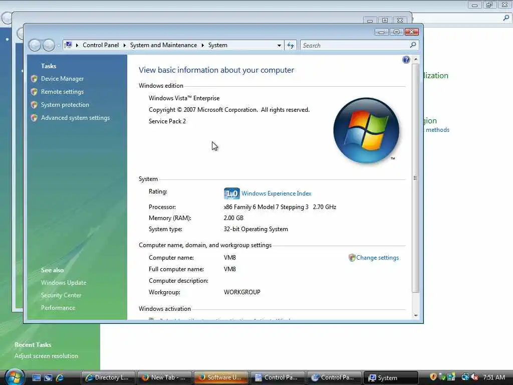The width and height of the screenshot is (513, 385).
Task: Open Windows Update under See also
Action: pyautogui.click(x=64, y=283)
